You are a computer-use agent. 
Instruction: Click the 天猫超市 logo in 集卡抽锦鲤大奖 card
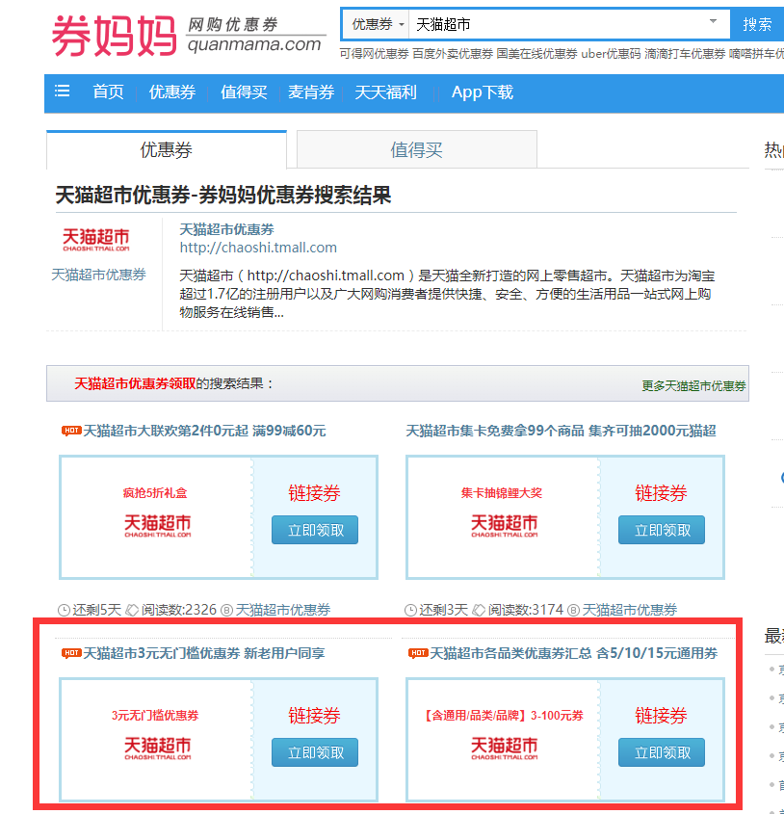point(504,525)
